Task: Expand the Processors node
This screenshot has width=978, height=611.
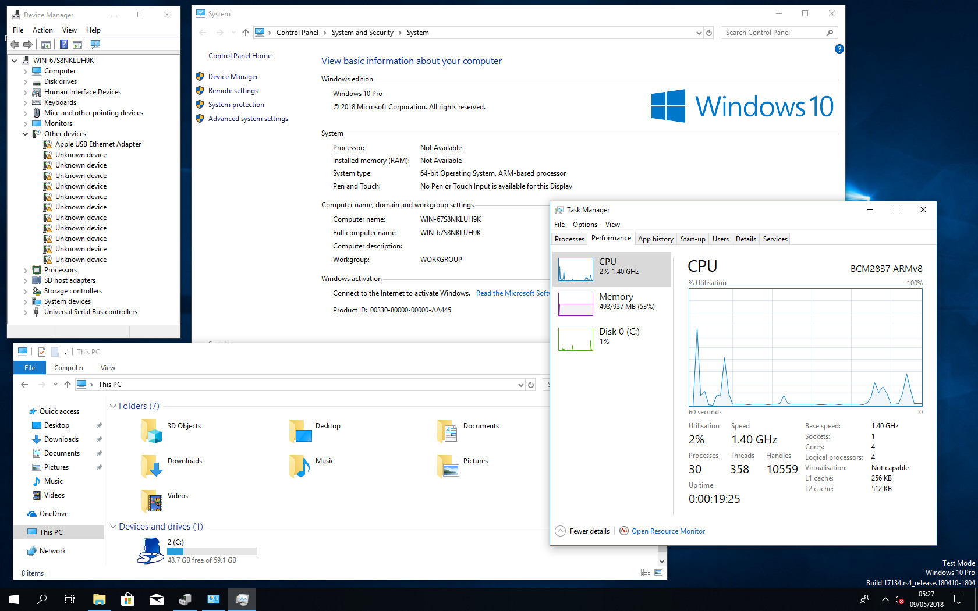Action: point(26,270)
